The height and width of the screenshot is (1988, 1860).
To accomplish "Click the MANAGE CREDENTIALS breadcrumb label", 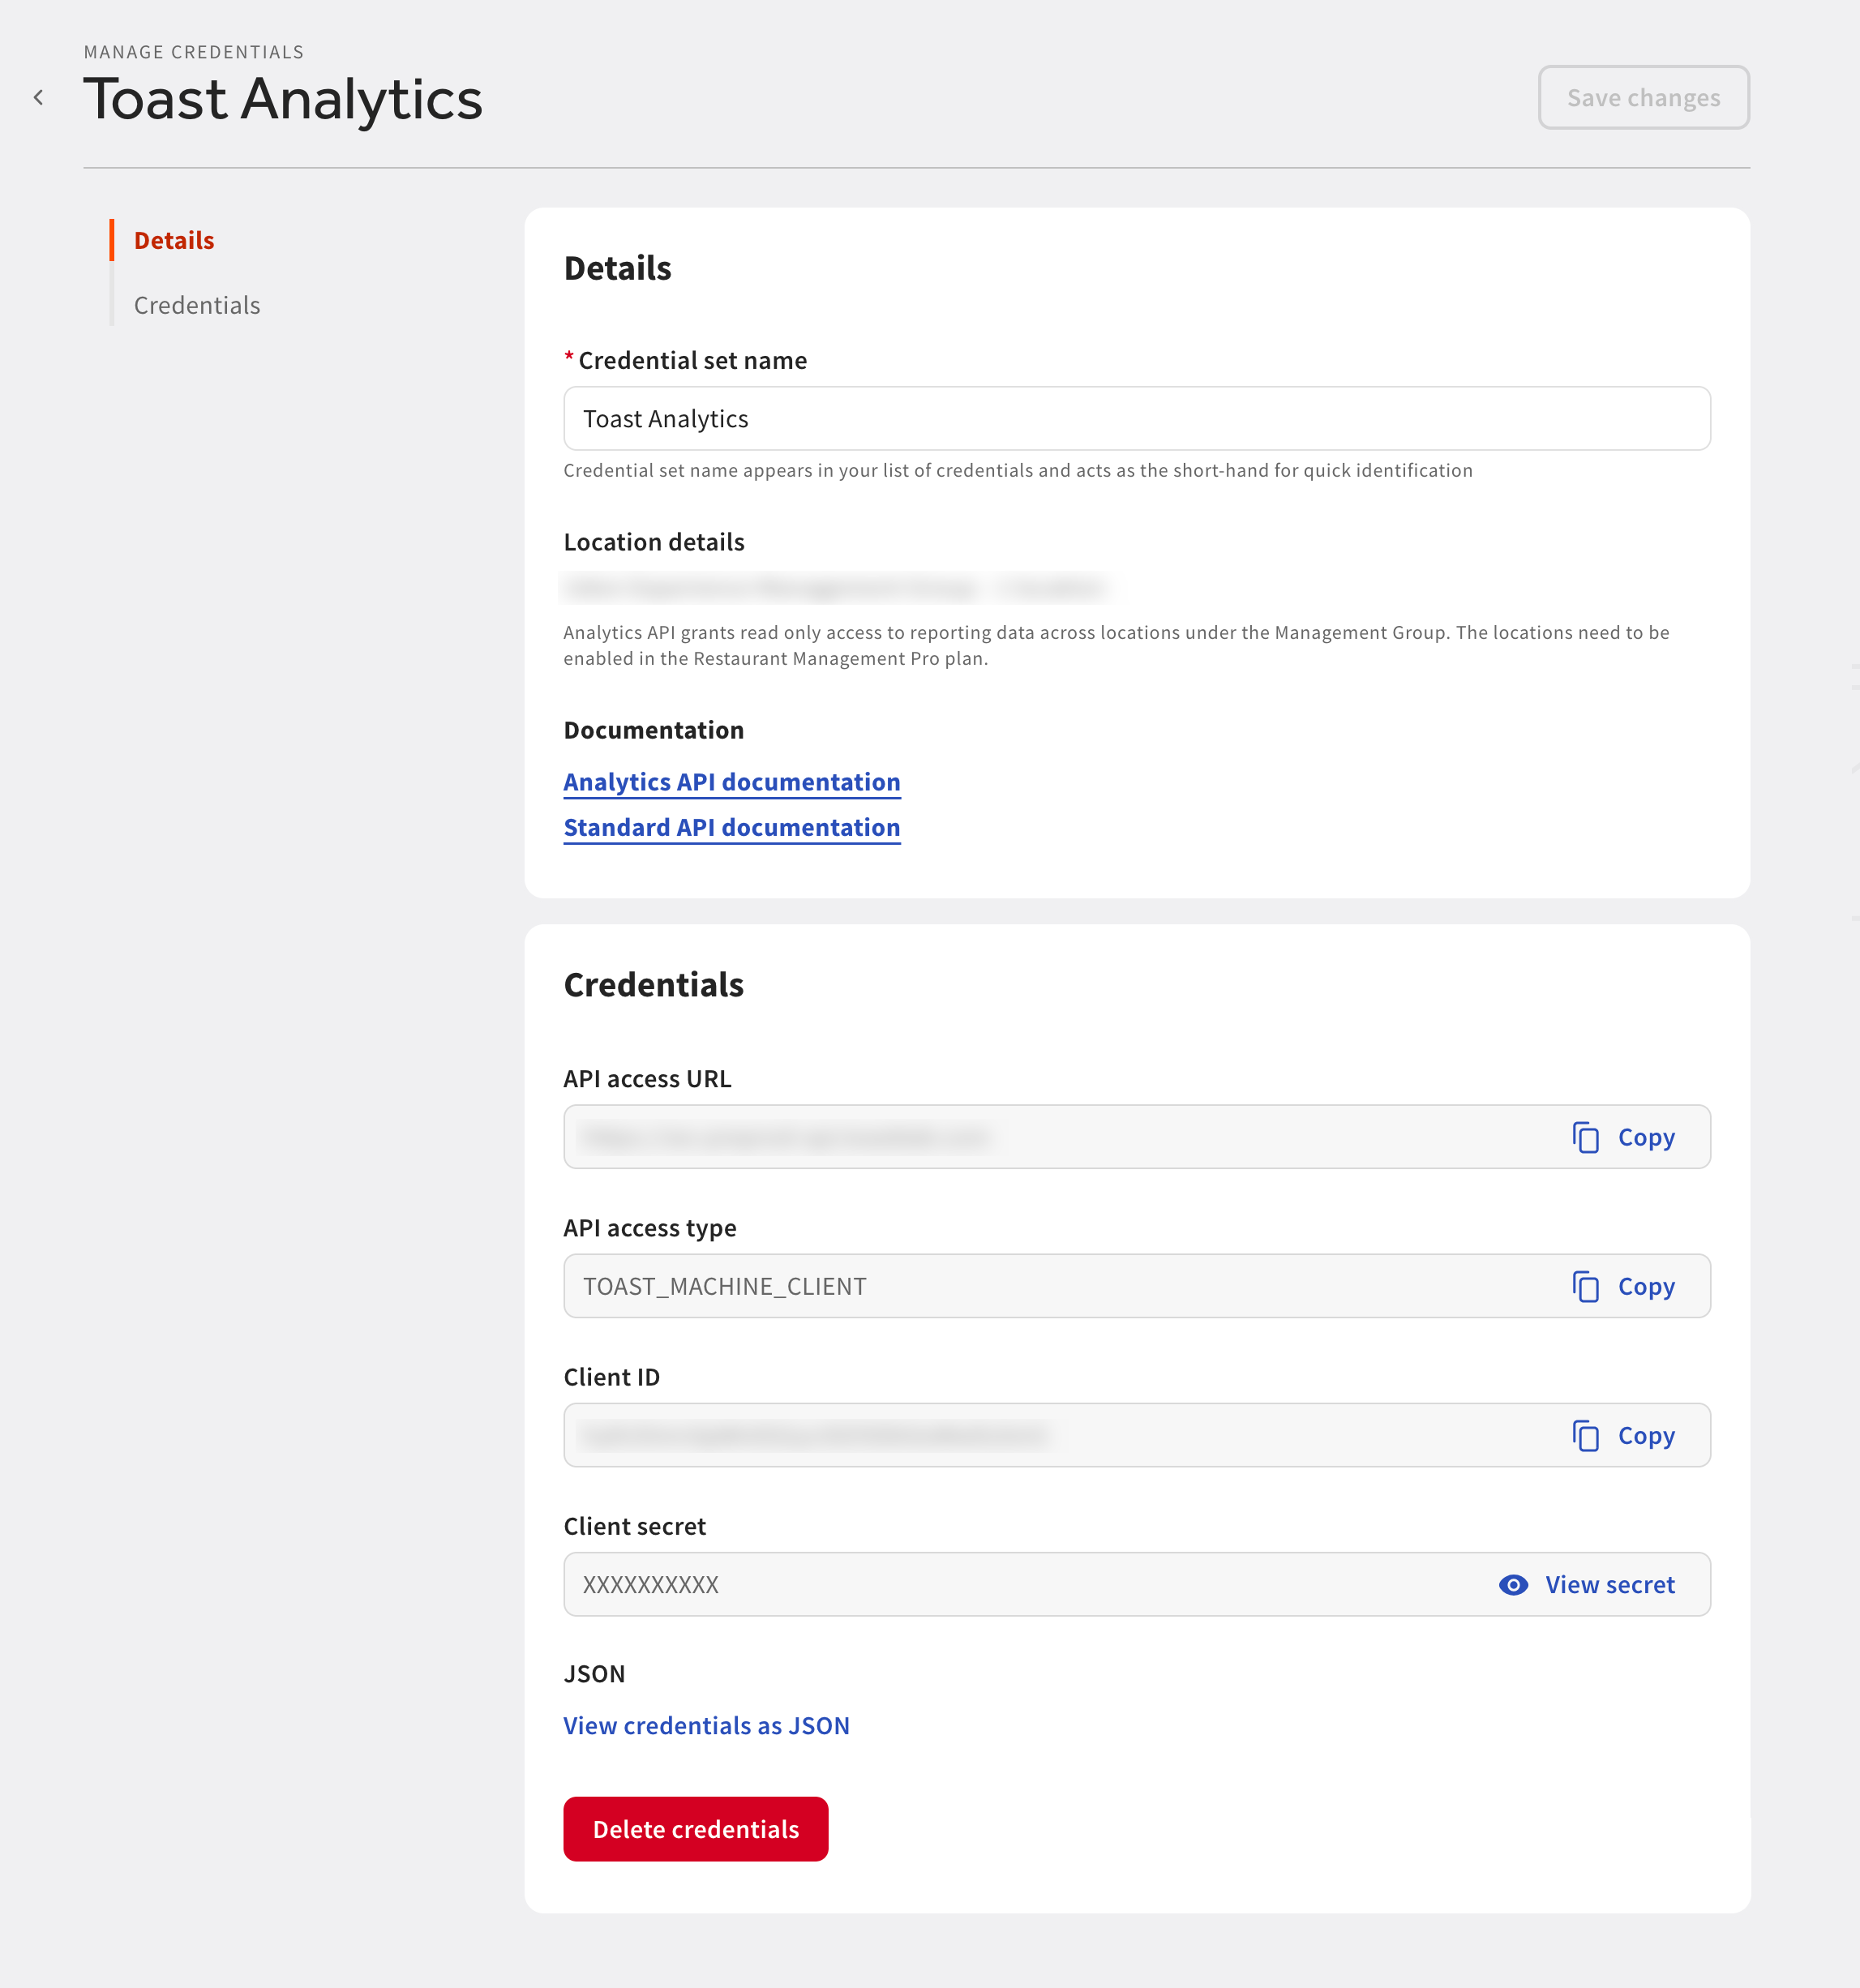I will pyautogui.click(x=194, y=52).
